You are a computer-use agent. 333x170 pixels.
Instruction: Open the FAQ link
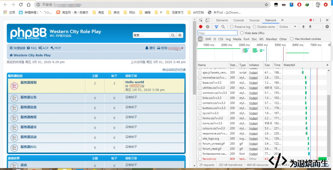(32, 48)
